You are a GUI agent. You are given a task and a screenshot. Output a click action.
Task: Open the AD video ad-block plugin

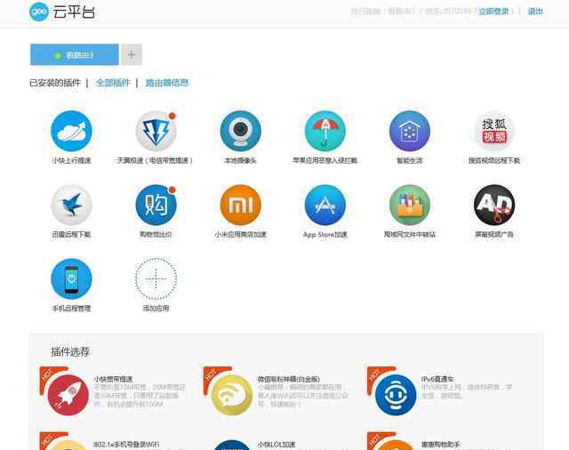494,205
